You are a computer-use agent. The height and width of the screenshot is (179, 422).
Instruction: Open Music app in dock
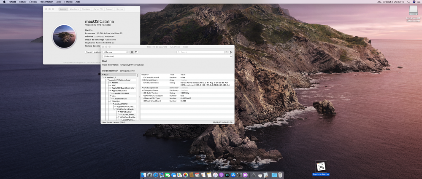tap(215, 175)
